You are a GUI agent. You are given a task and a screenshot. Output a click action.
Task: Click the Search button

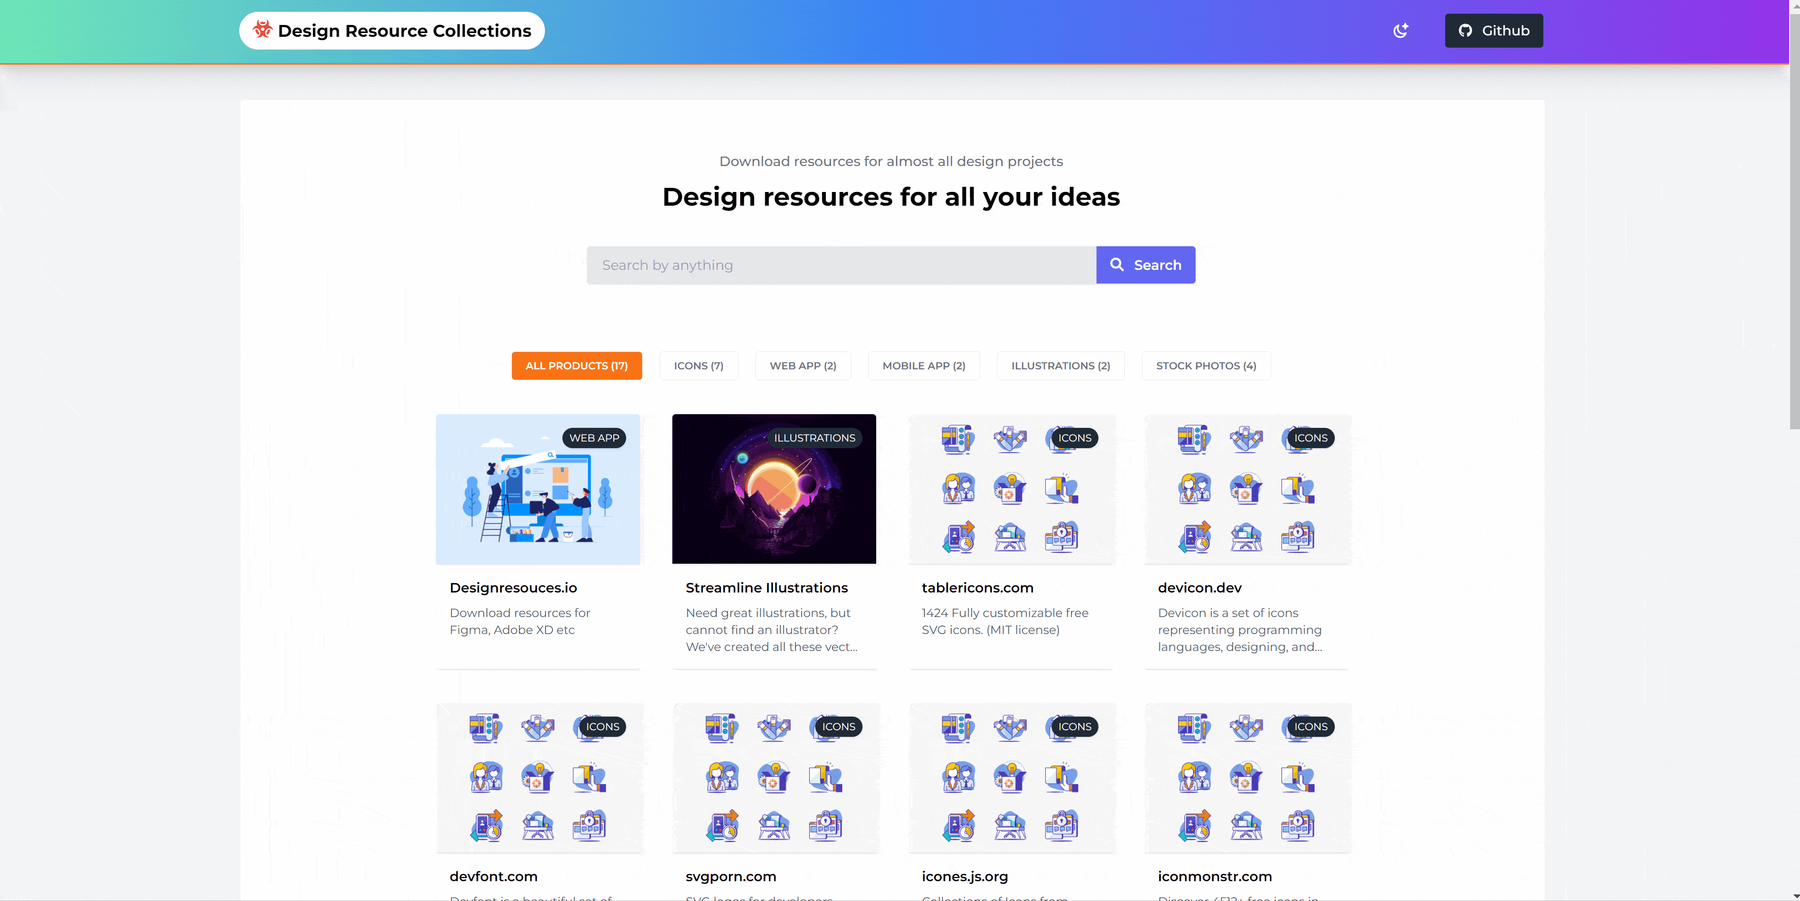pyautogui.click(x=1146, y=264)
